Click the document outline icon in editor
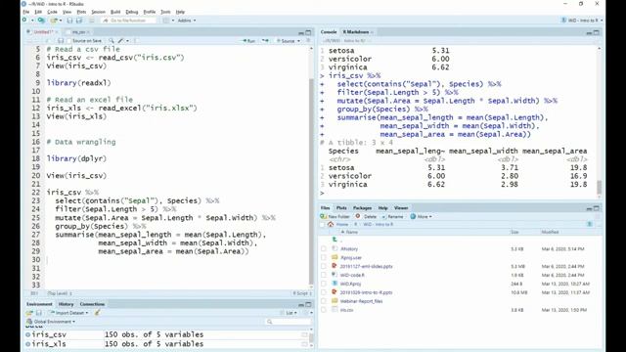Screen dimensions: 626x352 (308, 41)
